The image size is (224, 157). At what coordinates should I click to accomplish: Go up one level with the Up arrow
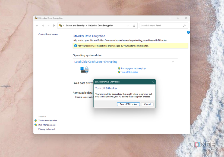point(54,26)
